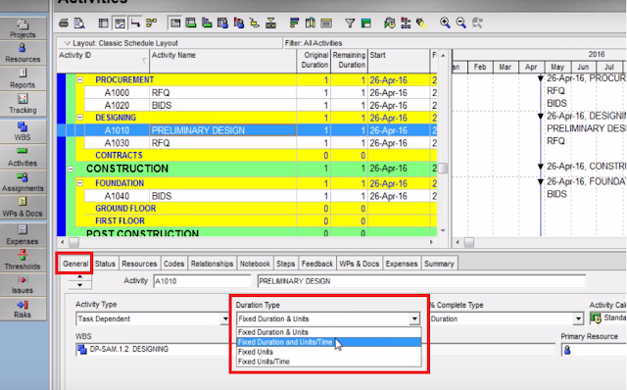This screenshot has height=390, width=627.
Task: Toggle the Progress Spotlight icon
Action: click(x=421, y=24)
